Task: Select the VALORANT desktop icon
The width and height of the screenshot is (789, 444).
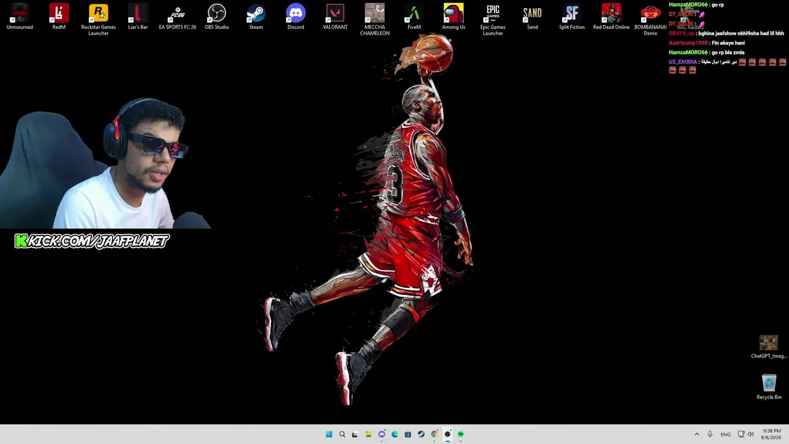Action: click(335, 17)
